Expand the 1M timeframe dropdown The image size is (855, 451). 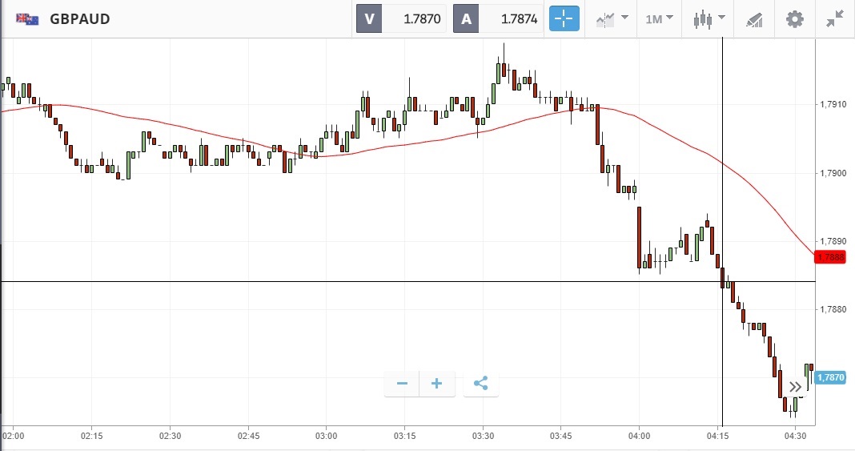coord(659,18)
